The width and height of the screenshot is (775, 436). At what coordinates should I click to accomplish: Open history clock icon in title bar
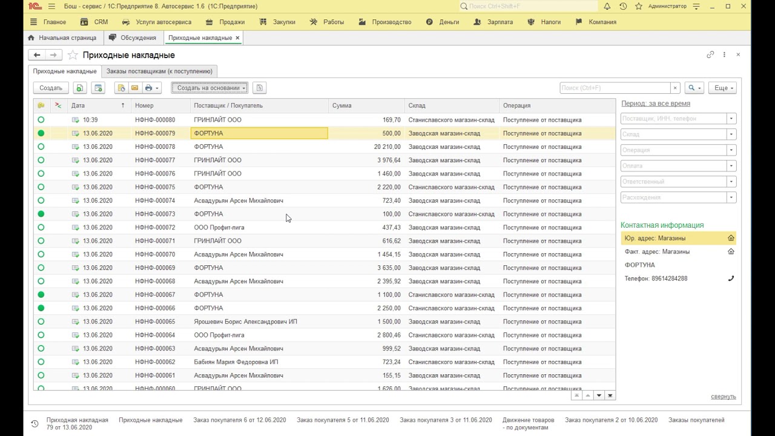tap(623, 6)
